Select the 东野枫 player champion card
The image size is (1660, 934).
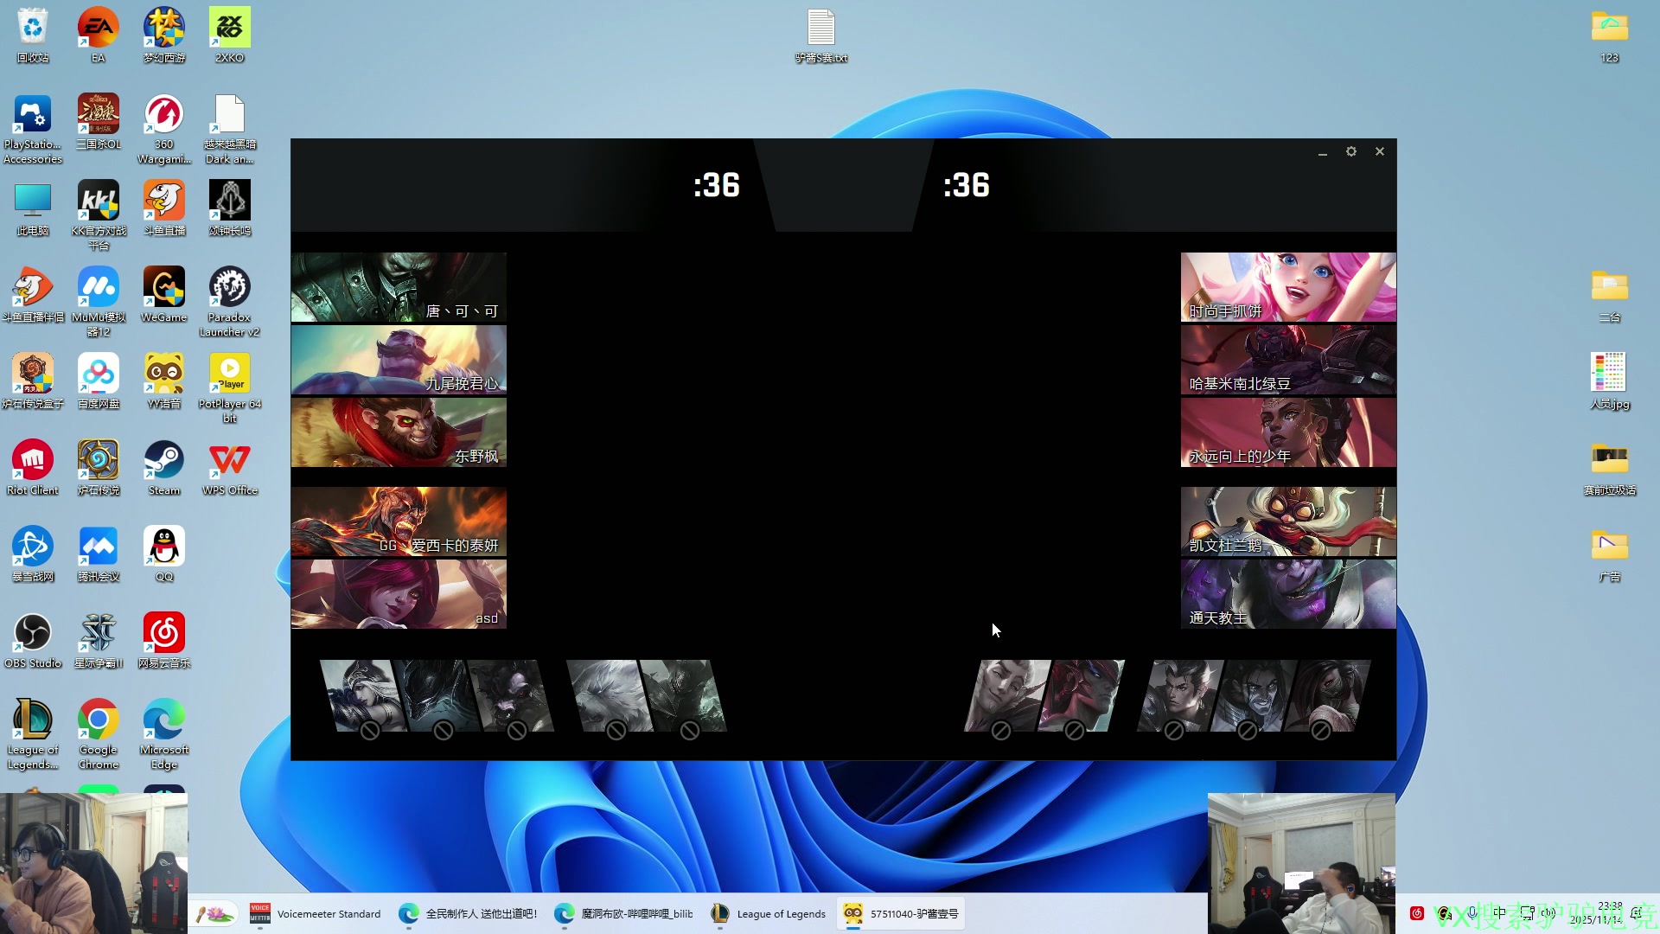point(399,432)
